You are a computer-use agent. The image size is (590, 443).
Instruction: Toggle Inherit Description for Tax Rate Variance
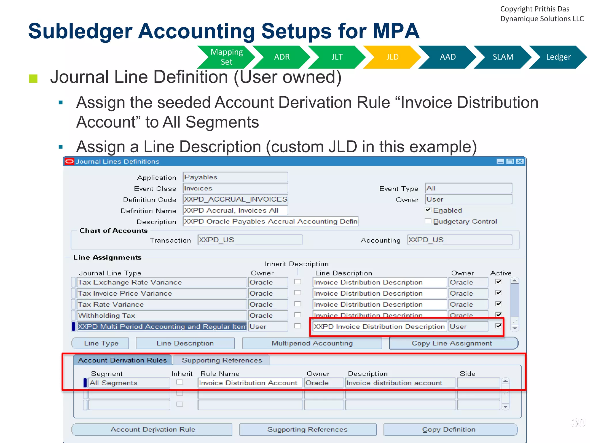coord(298,304)
